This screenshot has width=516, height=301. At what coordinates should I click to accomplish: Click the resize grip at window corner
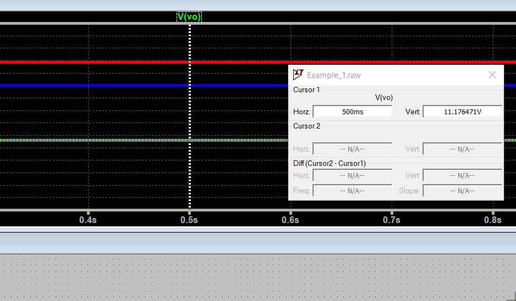pos(511,296)
